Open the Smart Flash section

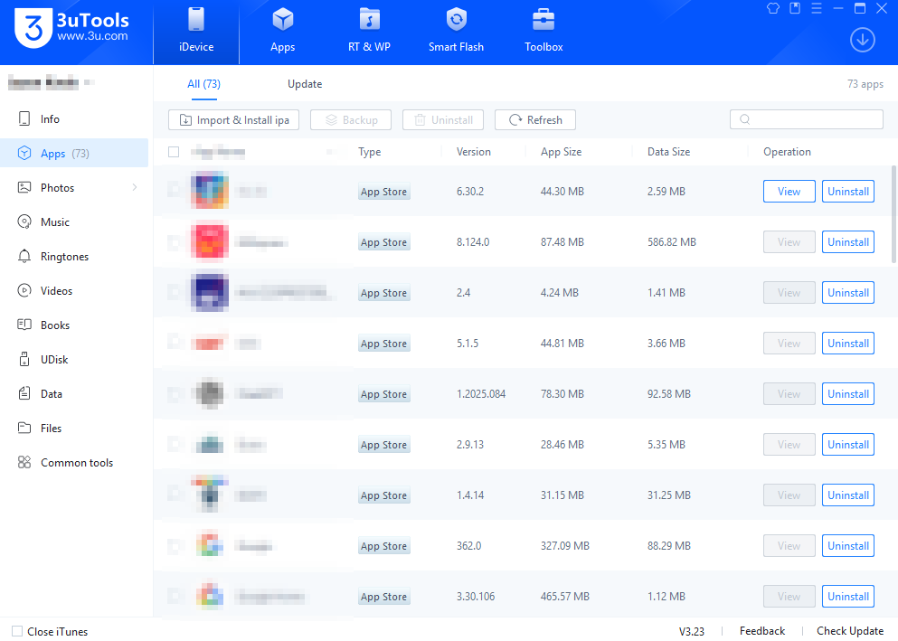click(x=456, y=30)
